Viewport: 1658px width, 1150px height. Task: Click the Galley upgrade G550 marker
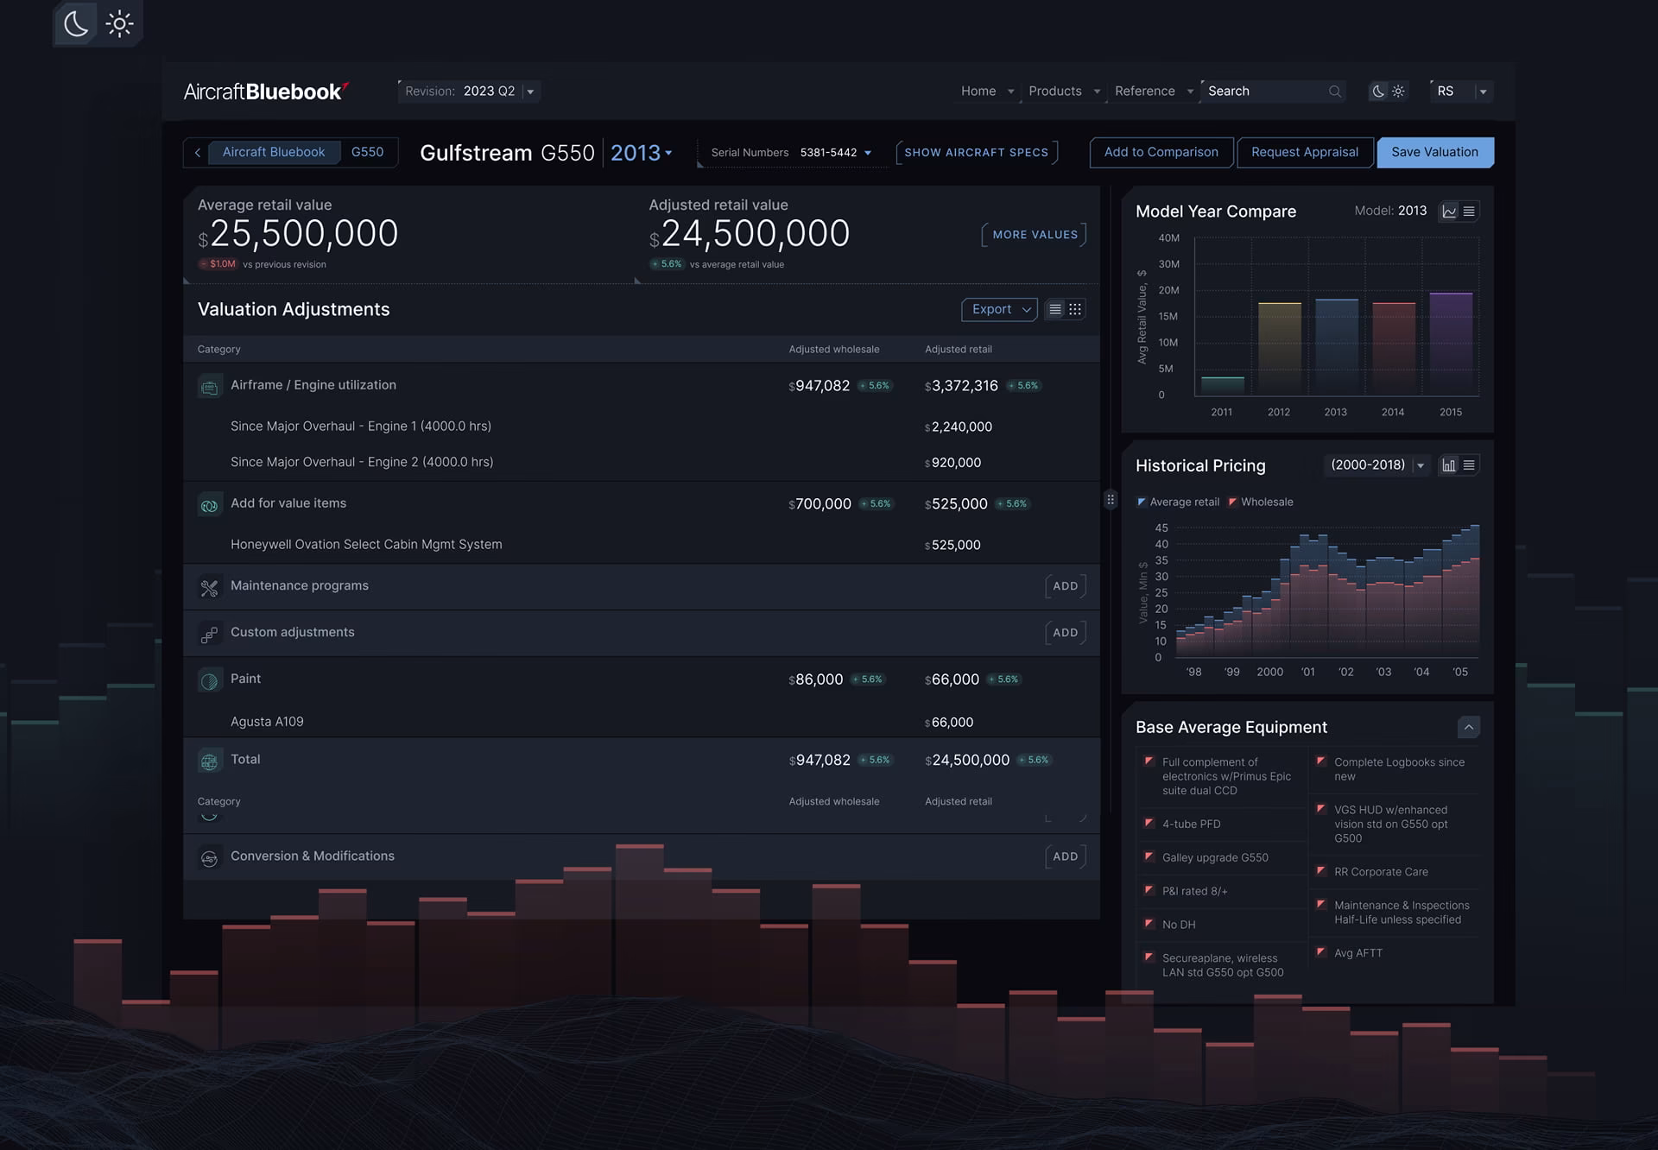click(x=1149, y=856)
